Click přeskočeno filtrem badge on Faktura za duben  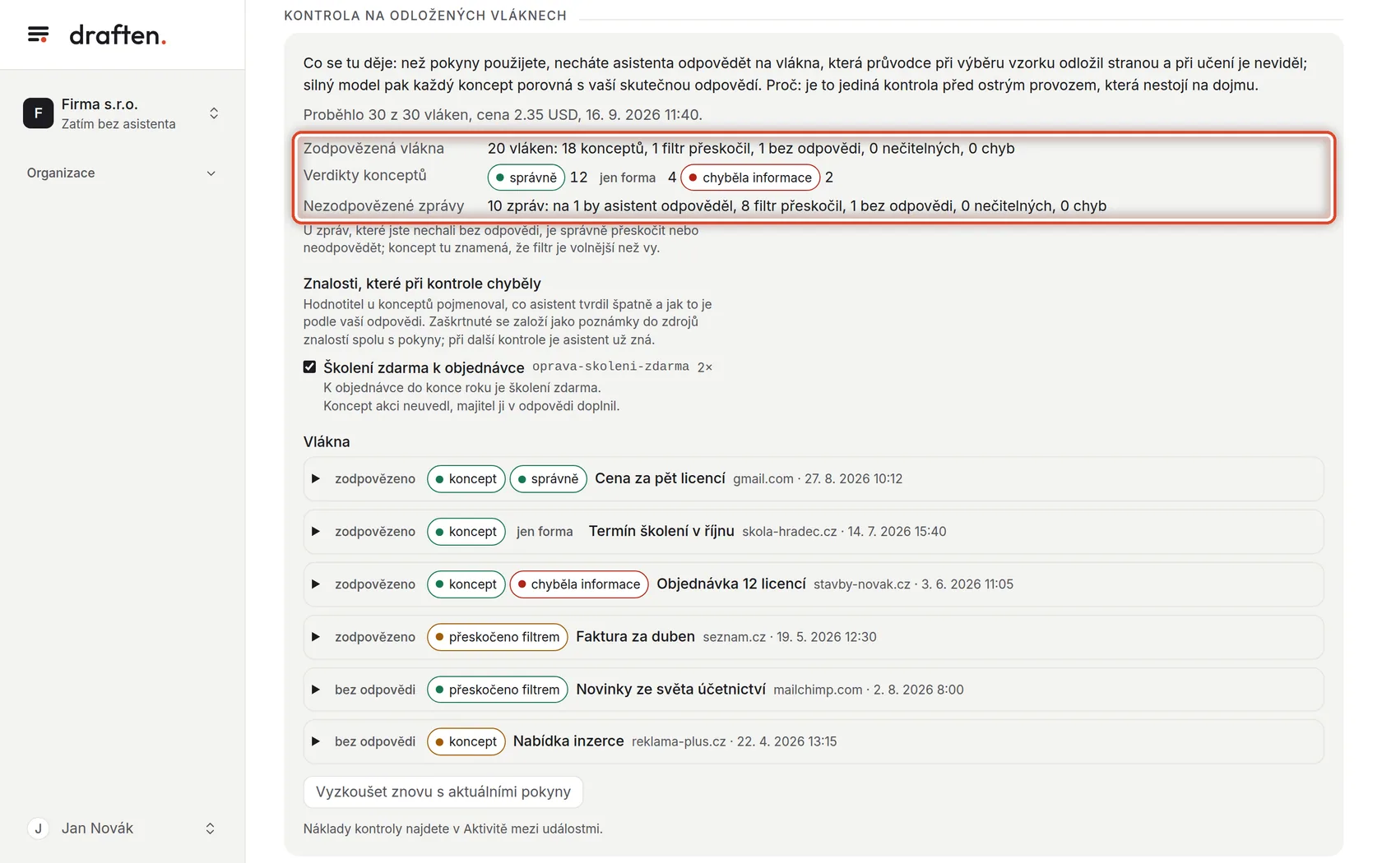click(x=497, y=637)
